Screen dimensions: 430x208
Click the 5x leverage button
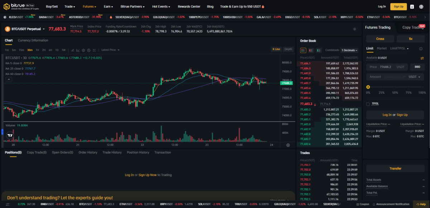(x=411, y=39)
